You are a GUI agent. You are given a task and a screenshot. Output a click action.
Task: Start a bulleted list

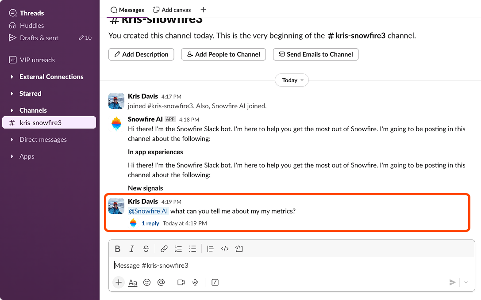click(x=192, y=249)
